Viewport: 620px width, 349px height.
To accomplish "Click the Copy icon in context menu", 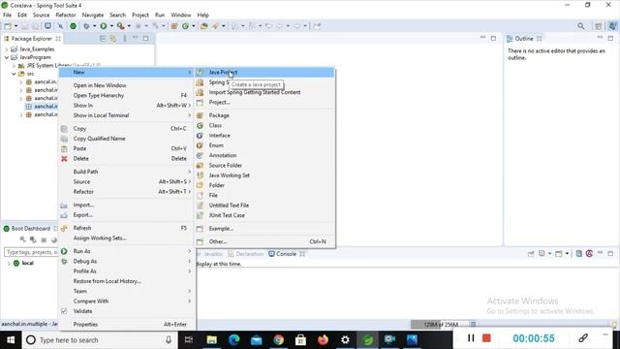I will pos(64,129).
